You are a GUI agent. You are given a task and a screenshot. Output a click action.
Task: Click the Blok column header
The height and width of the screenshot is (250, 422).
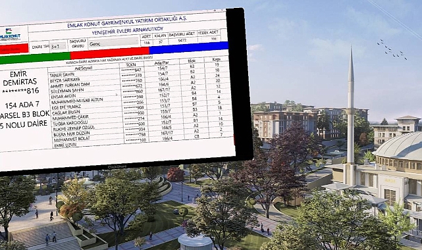[192, 61]
